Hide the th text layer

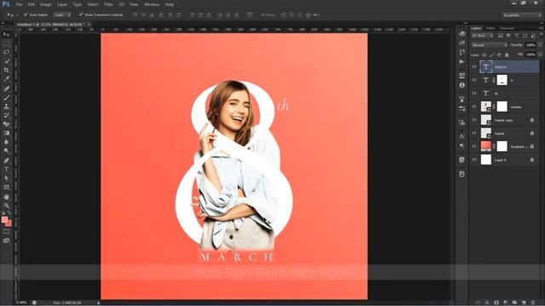[x=474, y=93]
